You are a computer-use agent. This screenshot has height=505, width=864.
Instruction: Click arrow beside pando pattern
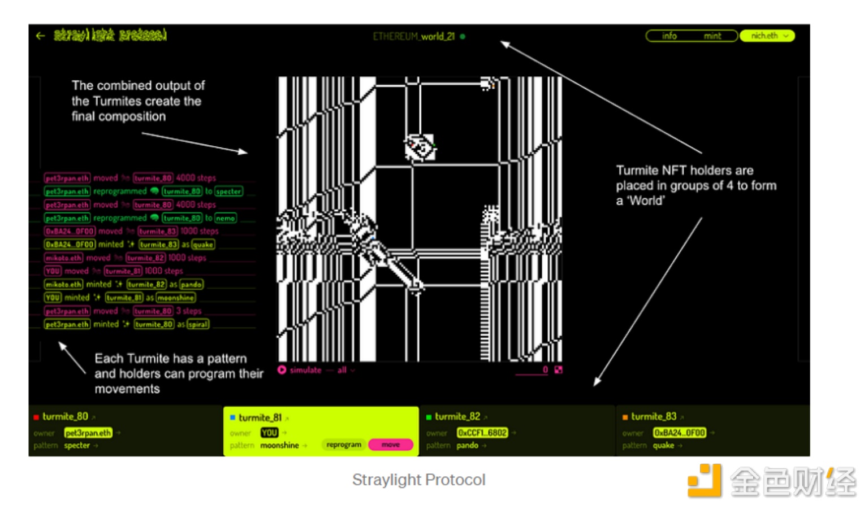point(484,446)
